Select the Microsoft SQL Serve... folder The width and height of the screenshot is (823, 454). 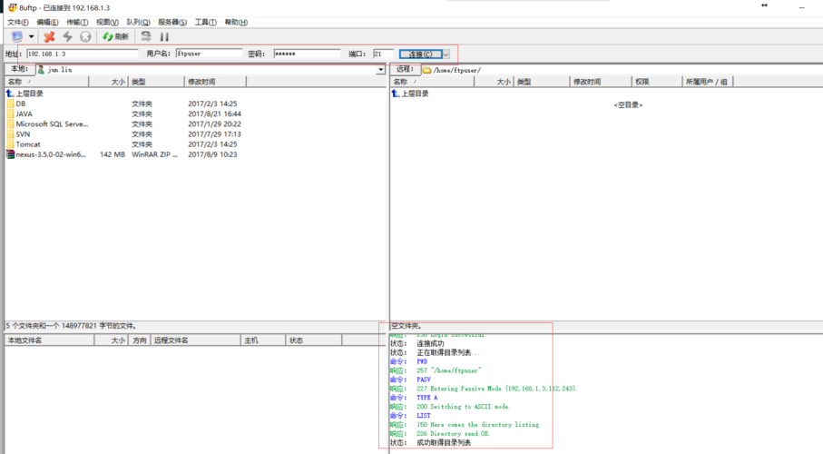(52, 124)
